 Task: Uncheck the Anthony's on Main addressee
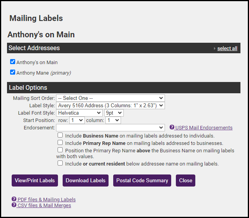click(x=13, y=62)
